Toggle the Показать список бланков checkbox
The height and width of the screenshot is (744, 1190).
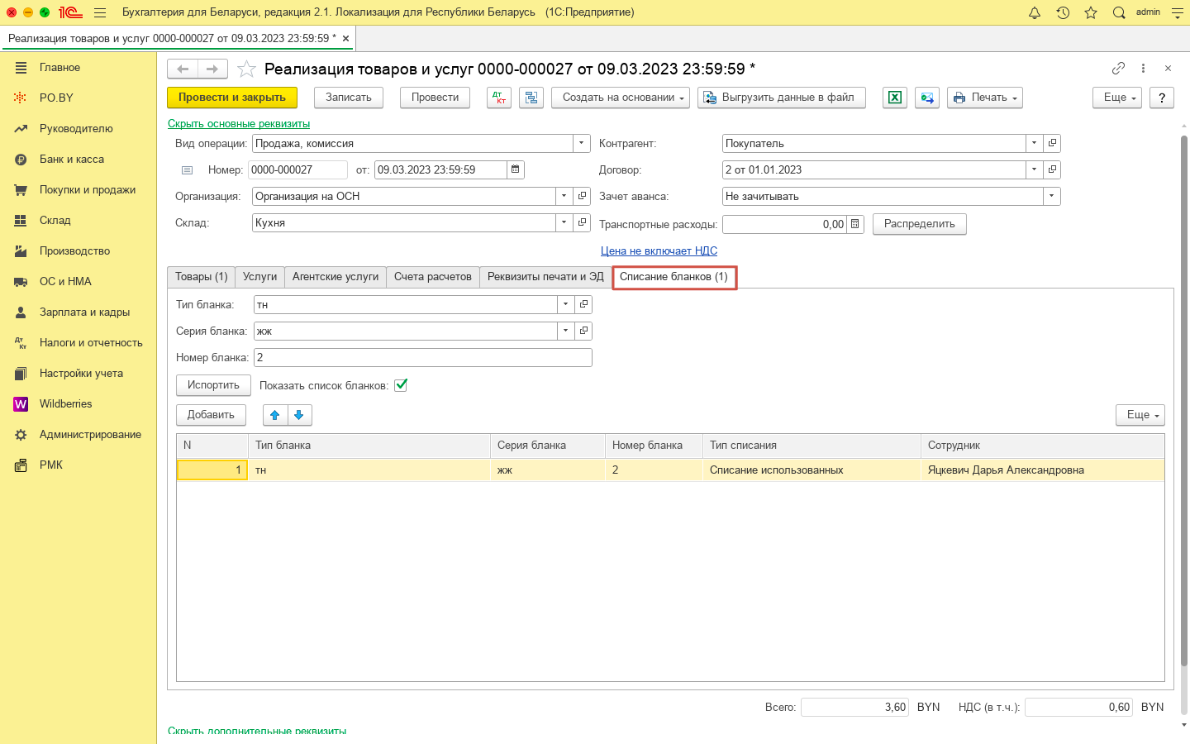click(x=401, y=385)
